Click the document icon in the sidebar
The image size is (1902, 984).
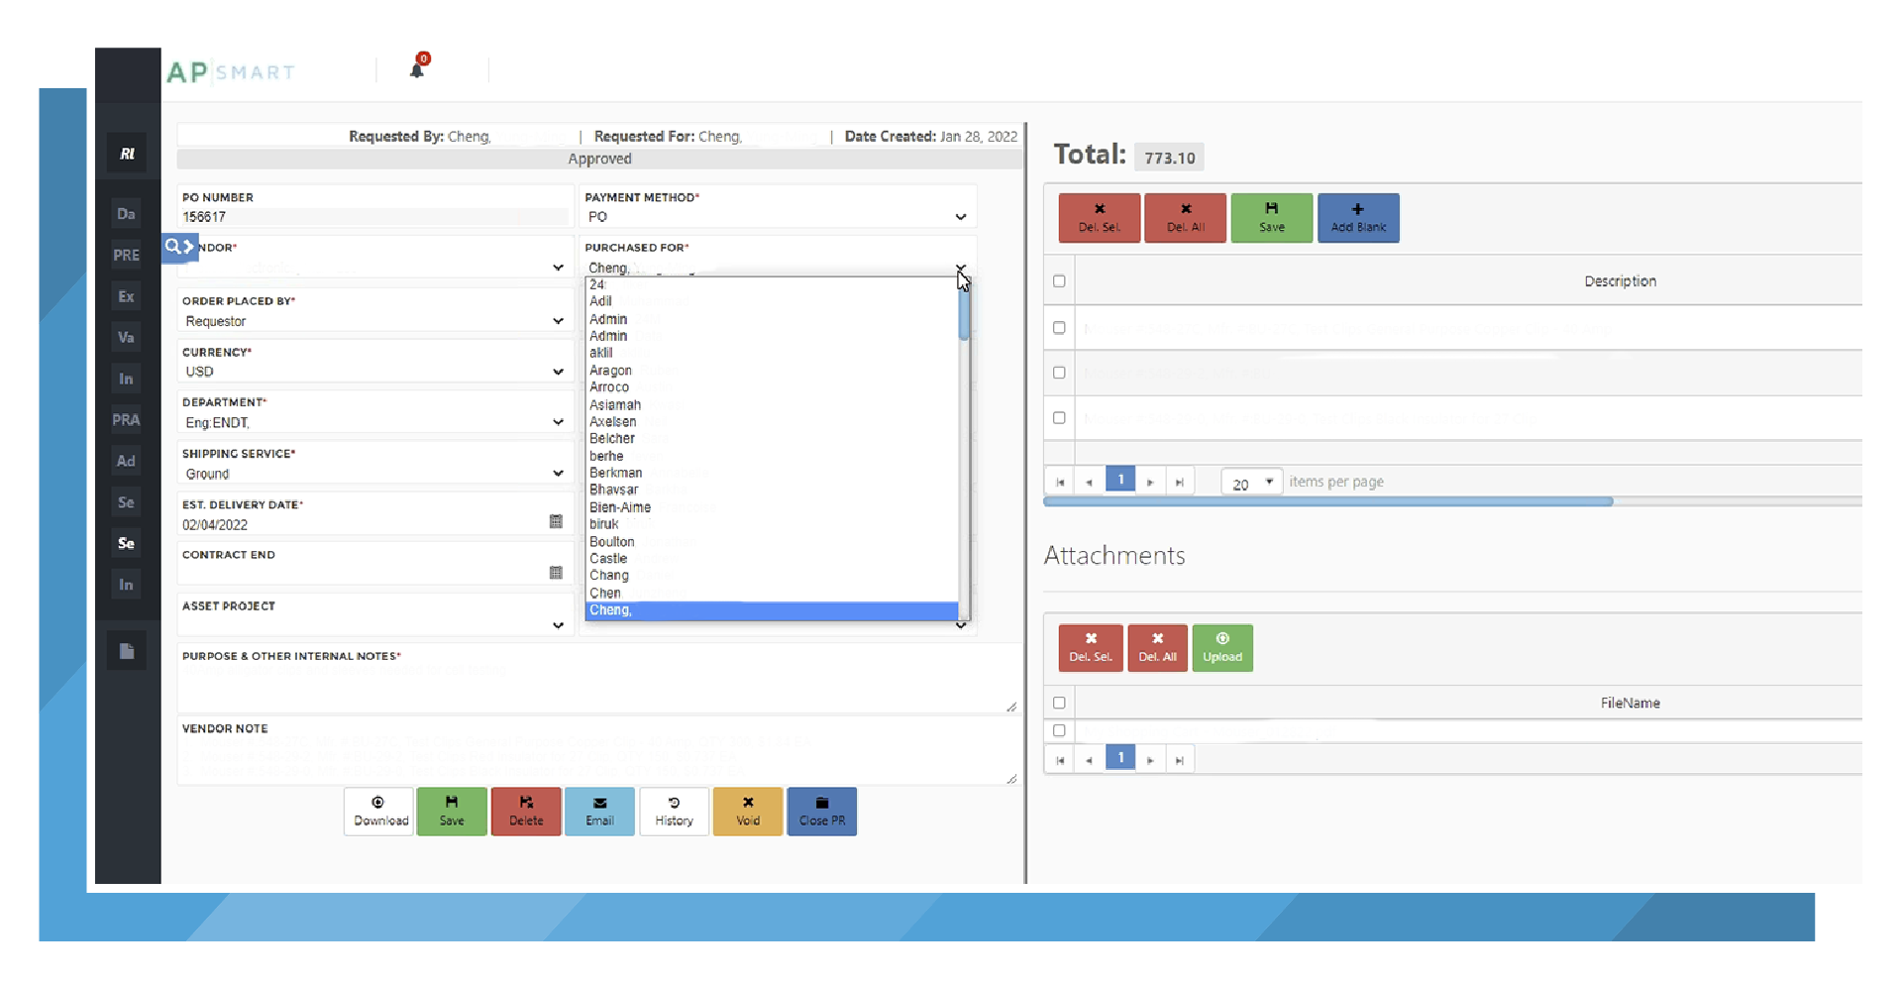[126, 650]
